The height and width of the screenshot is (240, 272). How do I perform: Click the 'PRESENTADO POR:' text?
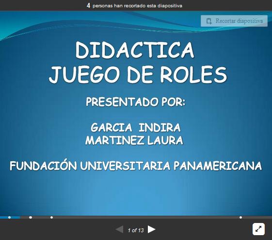[x=136, y=102]
